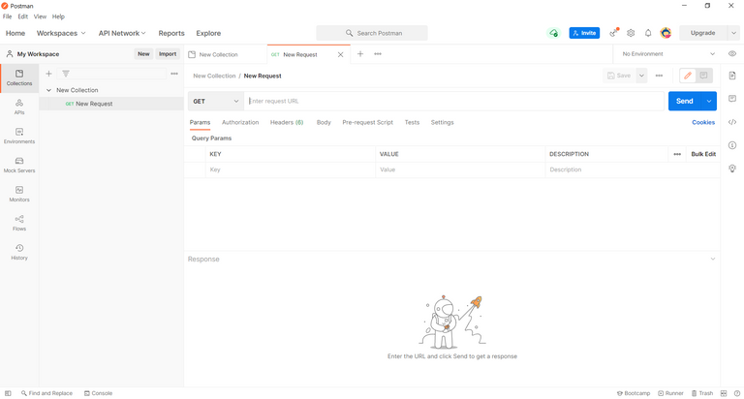Open the Save options dropdown arrow

tap(641, 76)
